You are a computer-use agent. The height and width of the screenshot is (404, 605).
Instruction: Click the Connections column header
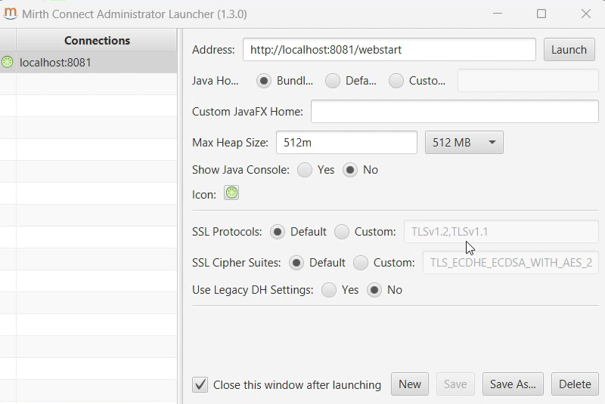point(97,40)
